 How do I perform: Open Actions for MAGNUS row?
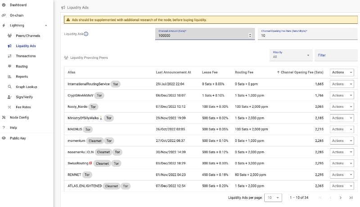click(x=342, y=129)
